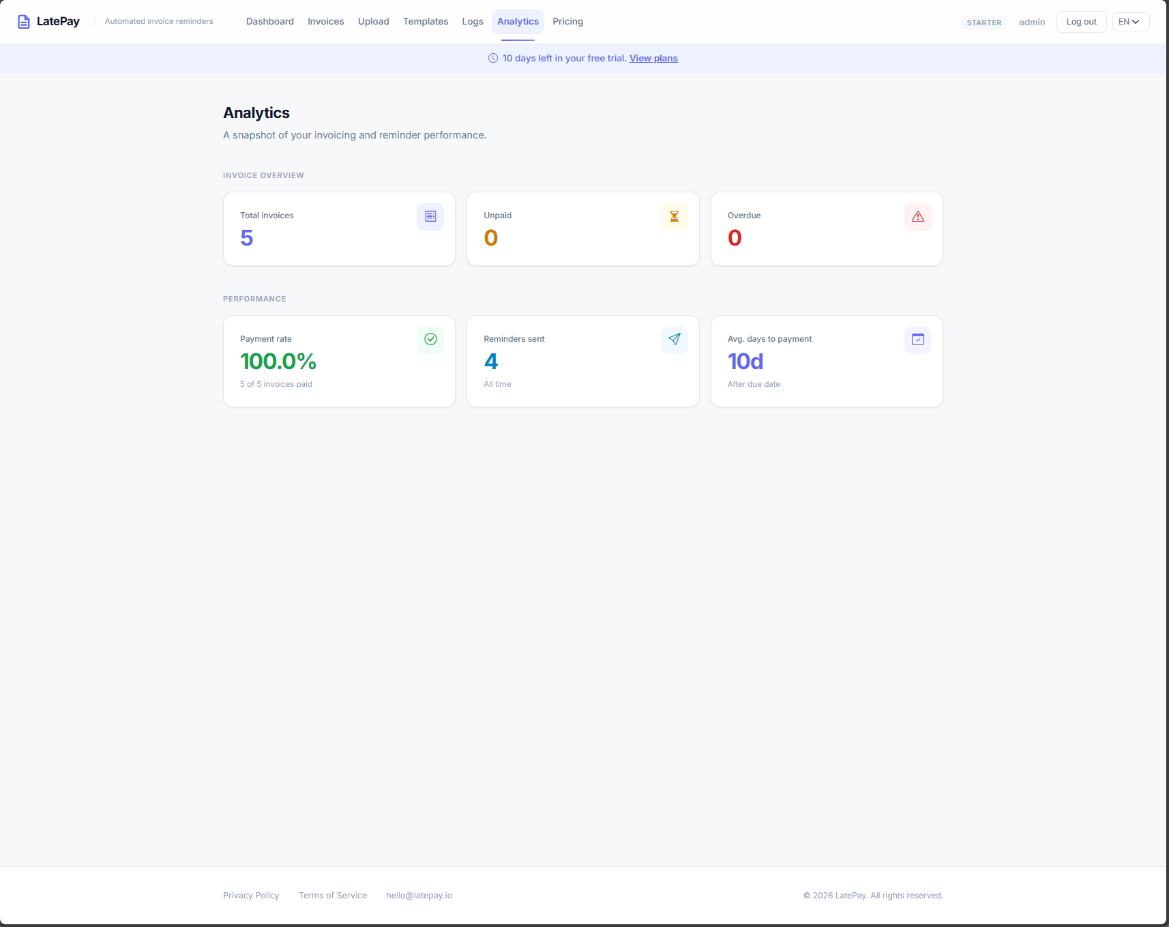Click the 'After due date' caption

click(x=754, y=384)
